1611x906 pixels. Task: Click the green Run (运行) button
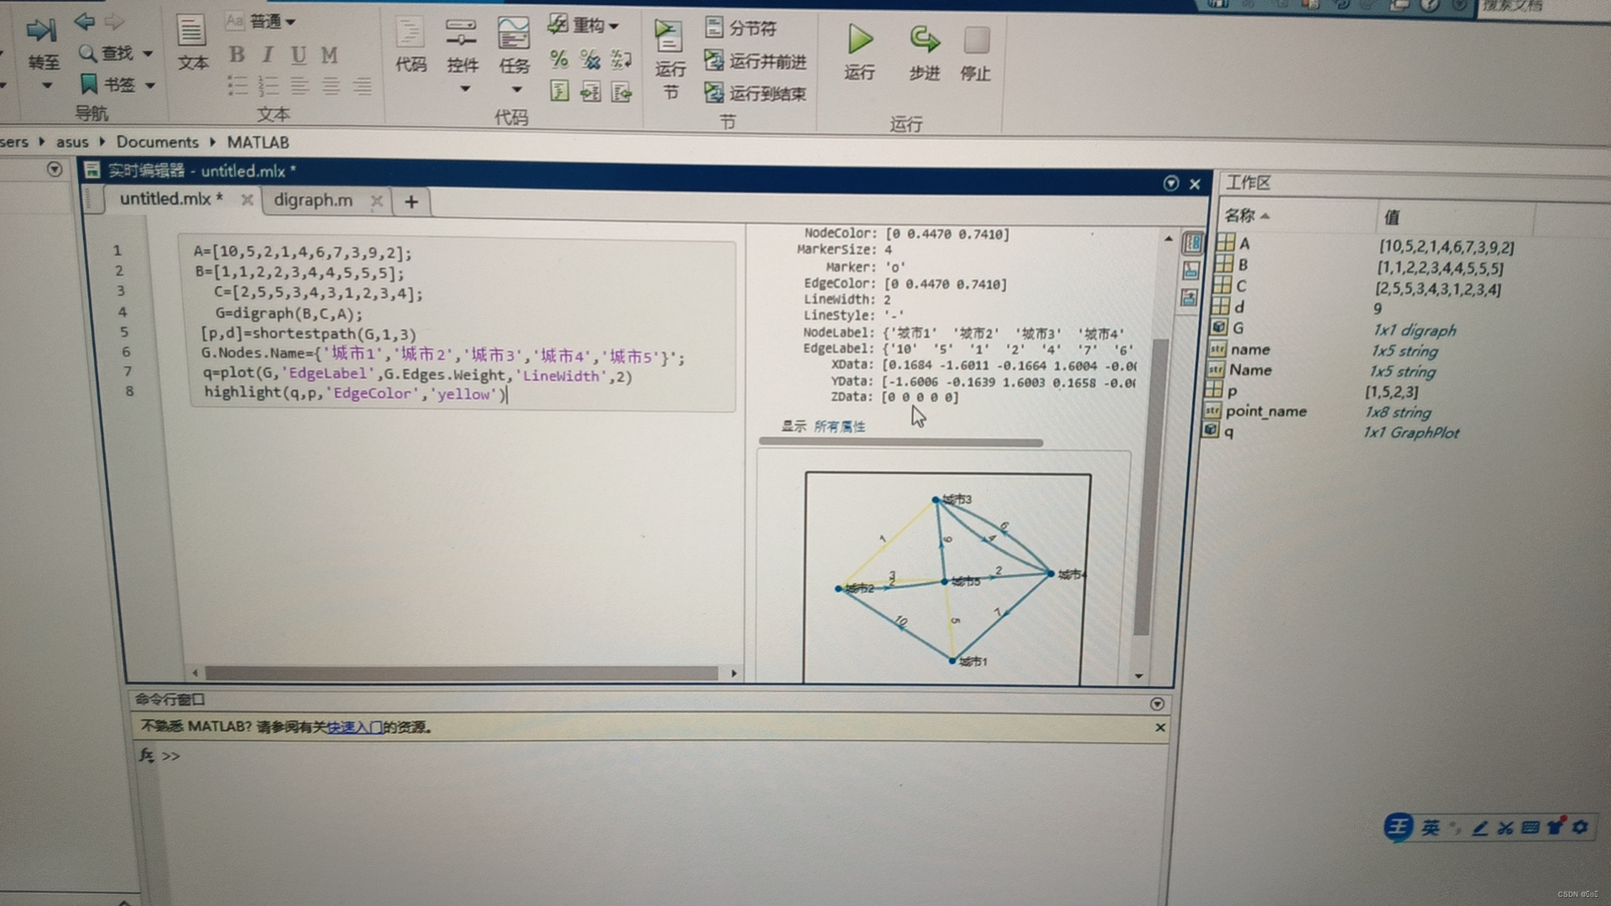coord(860,40)
